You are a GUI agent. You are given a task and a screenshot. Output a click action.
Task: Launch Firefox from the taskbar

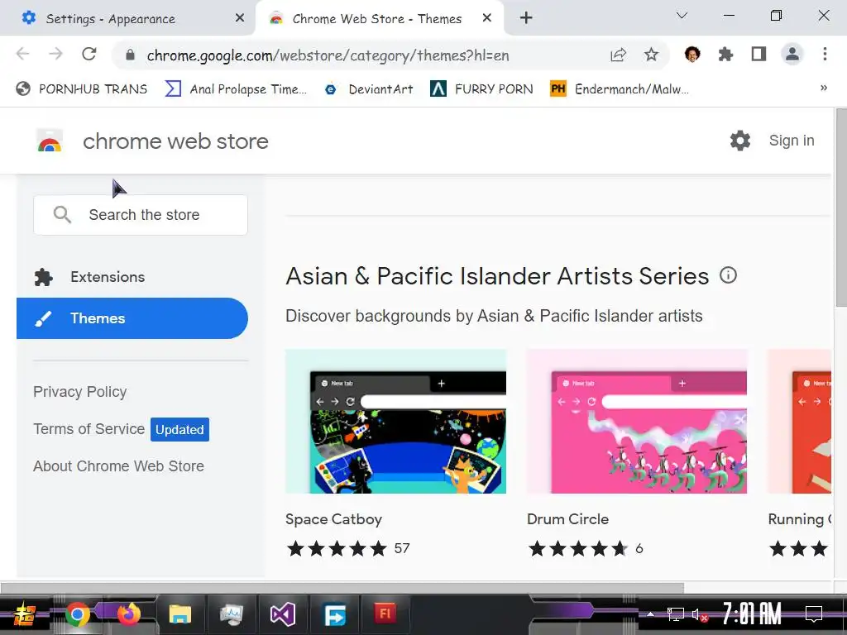pos(128,614)
